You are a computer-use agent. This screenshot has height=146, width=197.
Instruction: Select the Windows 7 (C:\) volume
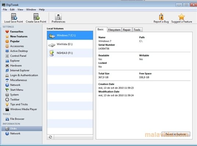coord(70,35)
